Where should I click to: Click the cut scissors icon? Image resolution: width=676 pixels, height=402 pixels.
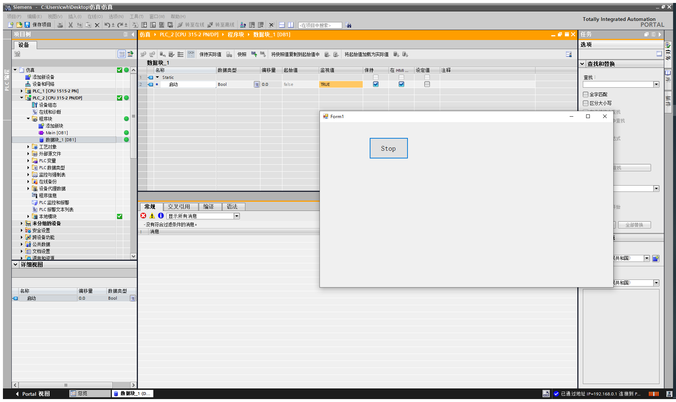(x=70, y=25)
